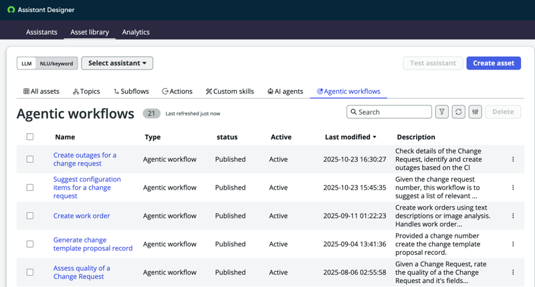The height and width of the screenshot is (287, 535).
Task: Open the Assistants tab
Action: tap(41, 32)
